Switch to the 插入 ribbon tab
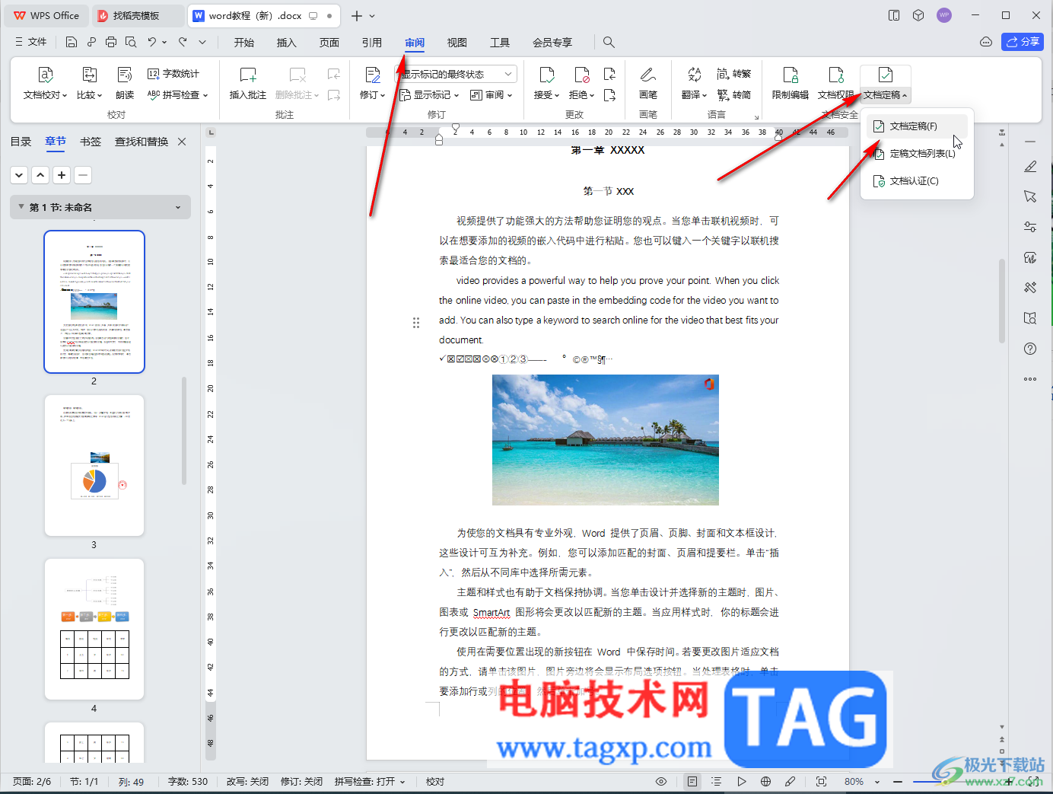The image size is (1053, 794). click(x=286, y=43)
